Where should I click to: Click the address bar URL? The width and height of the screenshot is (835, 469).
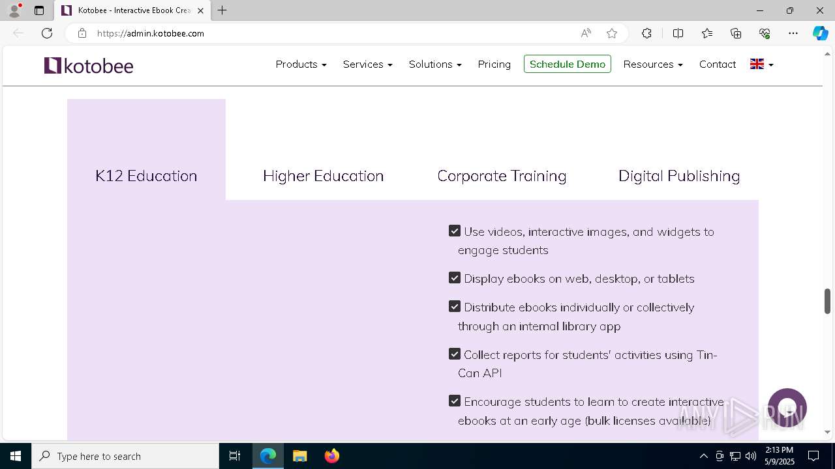(x=151, y=33)
